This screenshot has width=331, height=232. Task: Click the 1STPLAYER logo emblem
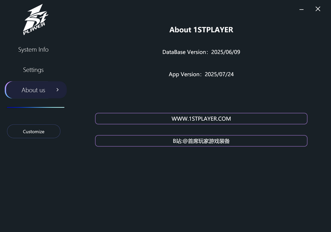click(x=36, y=19)
